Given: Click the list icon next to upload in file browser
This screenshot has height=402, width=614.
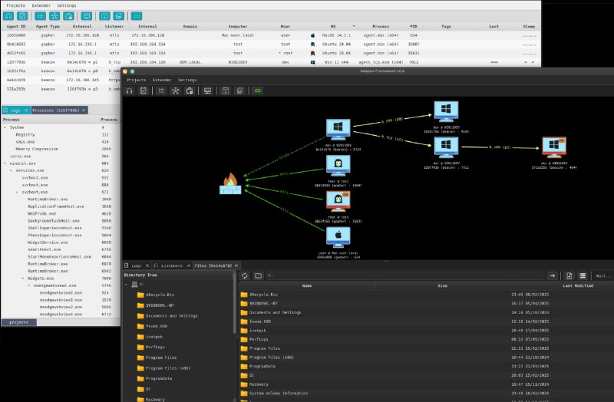Looking at the screenshot, I should click(583, 275).
